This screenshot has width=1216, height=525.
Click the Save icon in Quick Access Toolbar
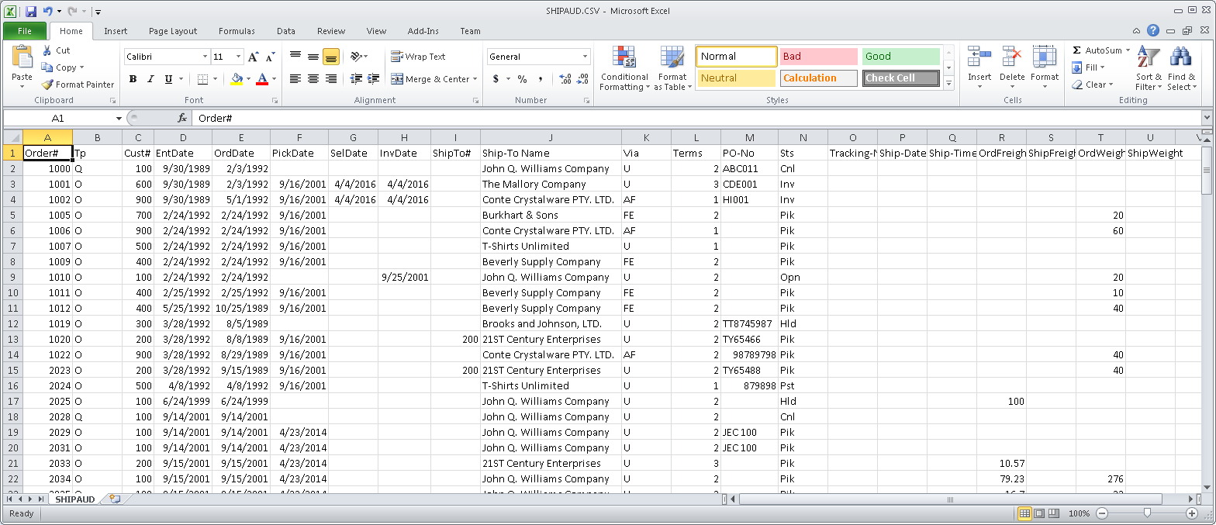click(31, 12)
